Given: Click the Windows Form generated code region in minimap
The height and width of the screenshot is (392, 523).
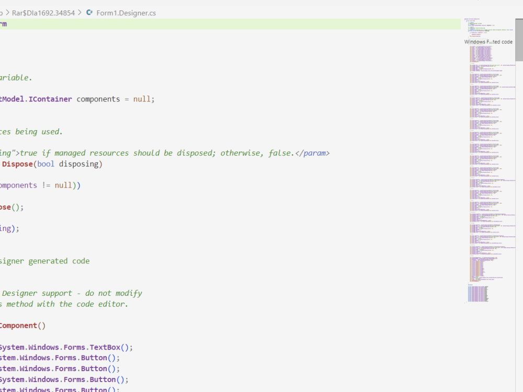Looking at the screenshot, I should point(488,42).
